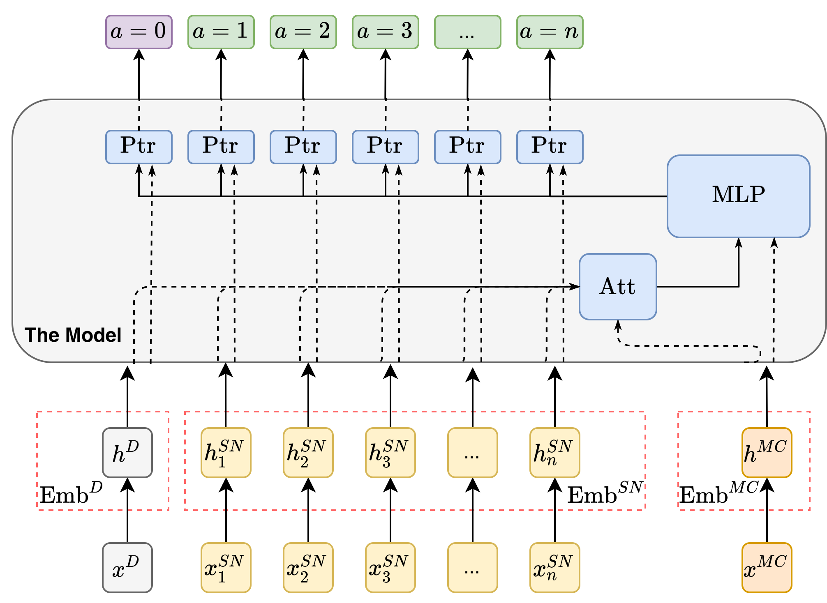Click the h_1^SN yellow node
This screenshot has height=603, width=827.
[x=226, y=453]
